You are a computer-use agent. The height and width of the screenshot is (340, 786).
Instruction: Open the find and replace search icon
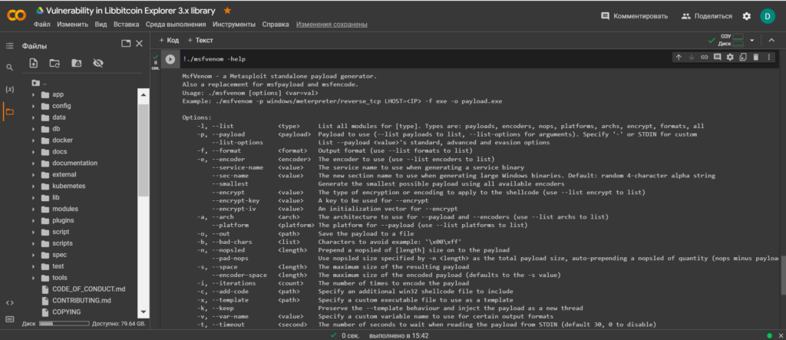coord(9,68)
